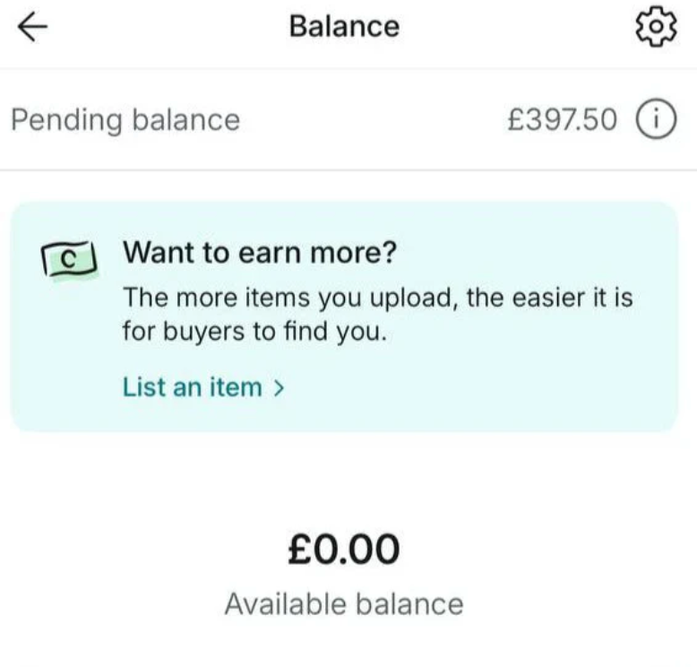Click the £397.50 pending amount

[x=562, y=120]
